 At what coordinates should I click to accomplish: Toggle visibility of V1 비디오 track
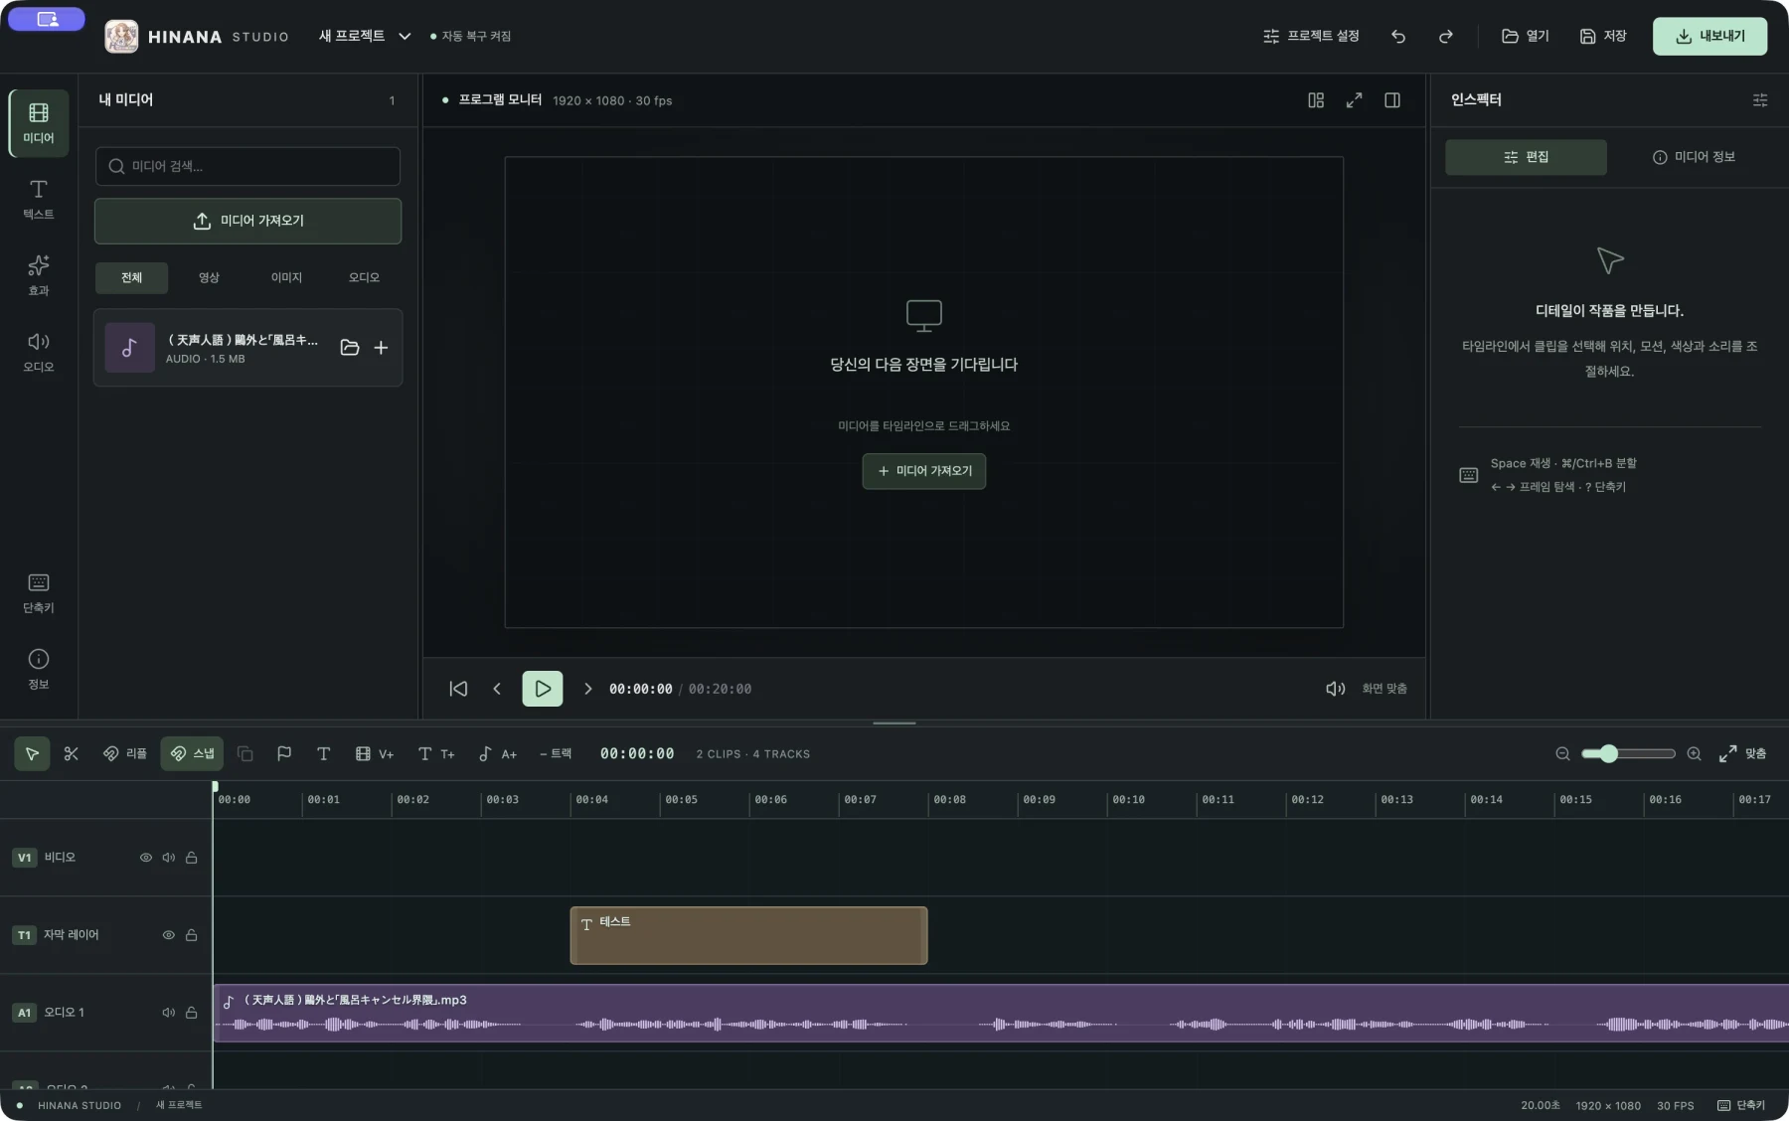coord(146,858)
